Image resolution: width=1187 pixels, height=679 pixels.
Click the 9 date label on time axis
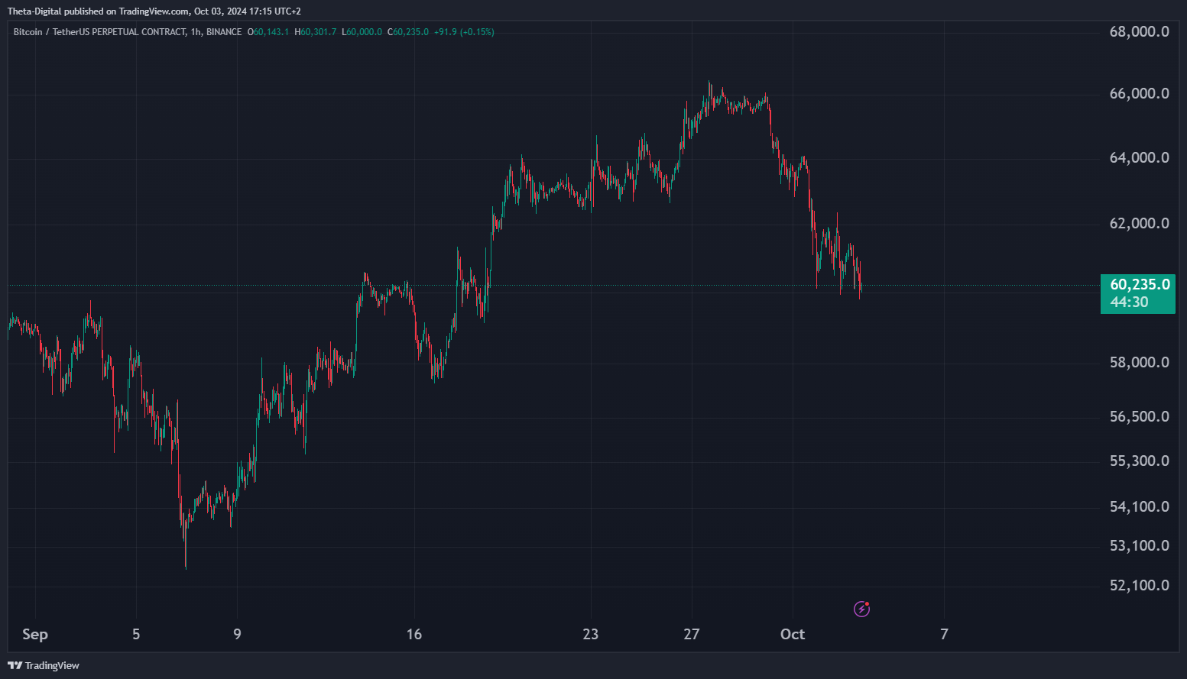[237, 634]
